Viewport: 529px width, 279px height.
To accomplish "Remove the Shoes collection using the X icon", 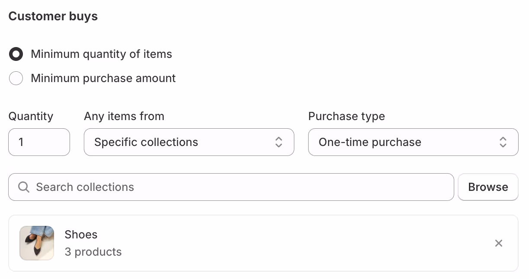I will pos(499,243).
